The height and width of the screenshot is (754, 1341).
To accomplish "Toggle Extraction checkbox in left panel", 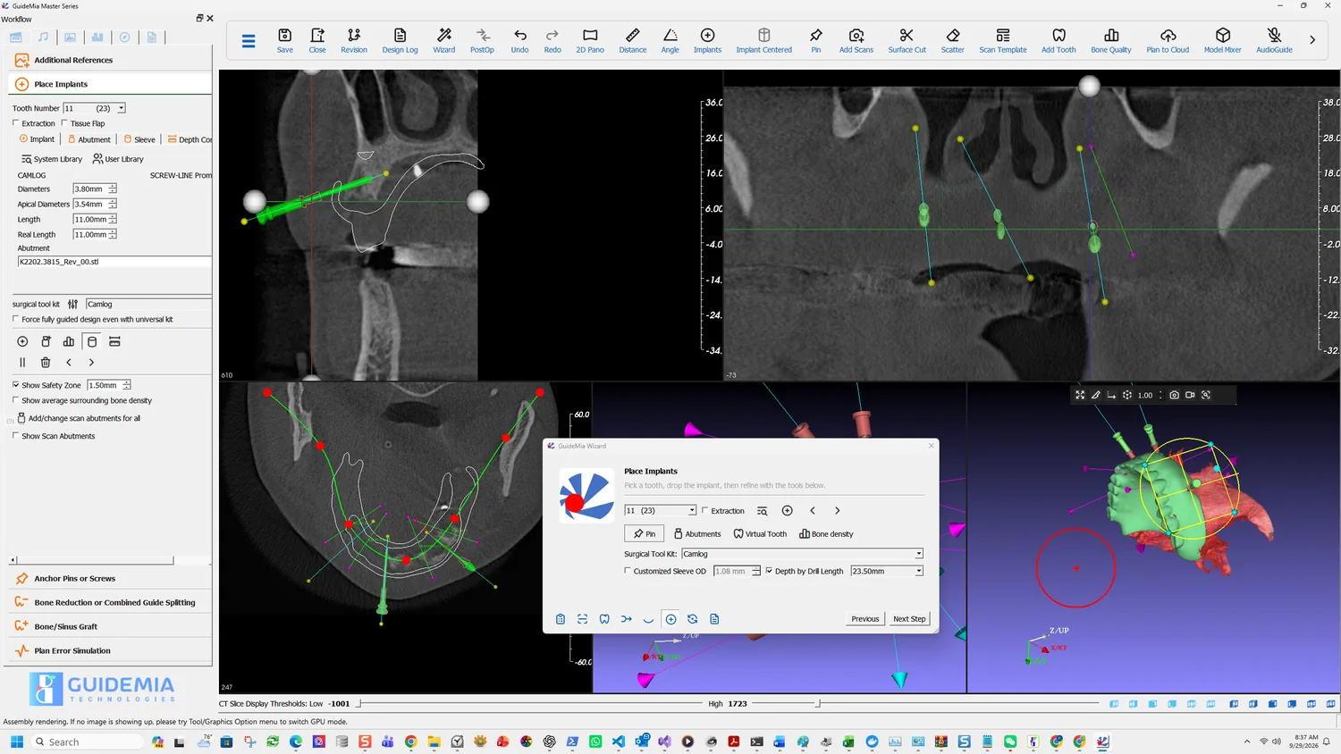I will [15, 123].
